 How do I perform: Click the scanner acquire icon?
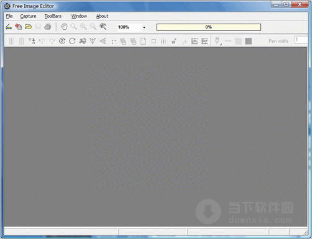[9, 27]
